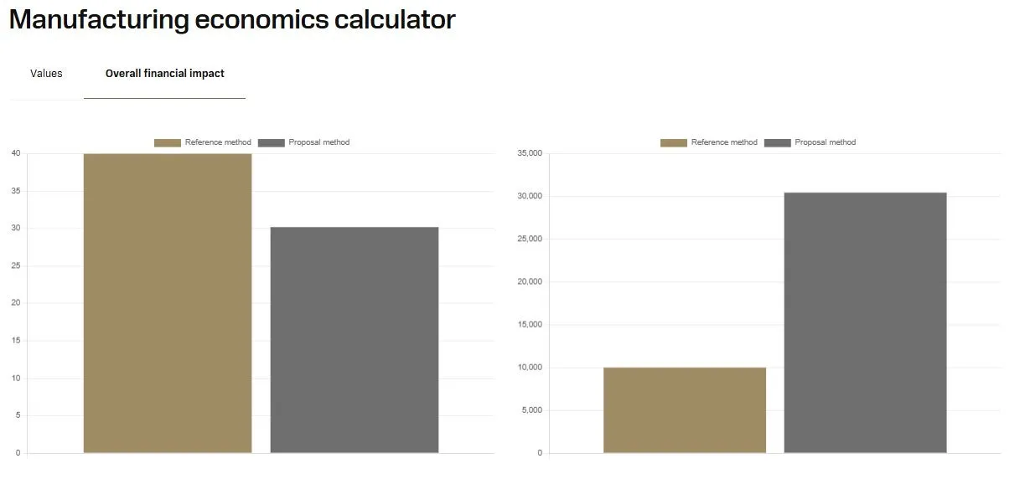Toggle Reference method label in left chart legend
1020x479 pixels.
pyautogui.click(x=217, y=142)
